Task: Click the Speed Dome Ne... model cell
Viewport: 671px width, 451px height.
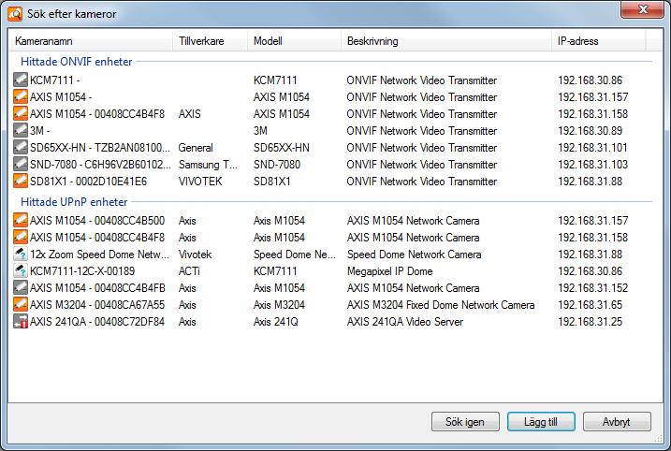Action: [x=295, y=255]
